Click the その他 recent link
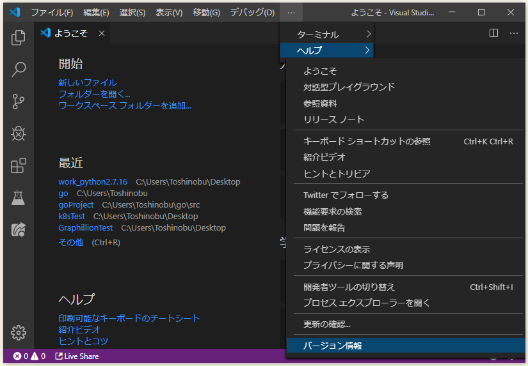Viewport: 528px width, 366px height. [x=70, y=242]
